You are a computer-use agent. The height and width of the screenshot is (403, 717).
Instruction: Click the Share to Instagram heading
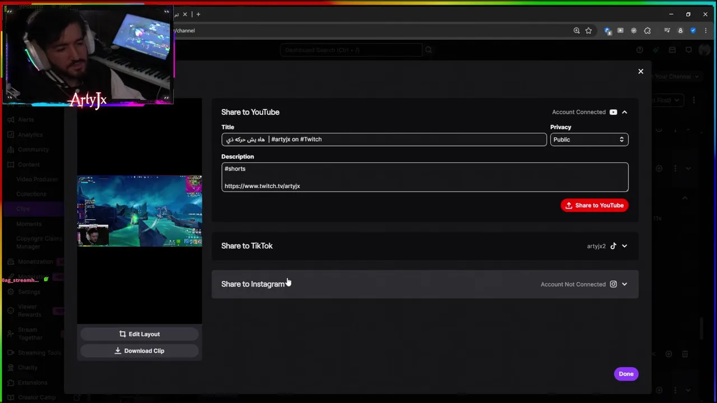(x=253, y=284)
